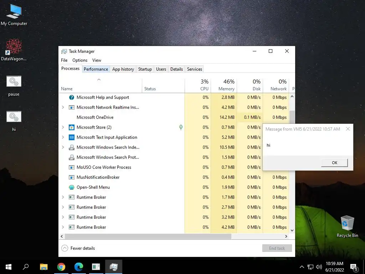Open the View menu
This screenshot has width=365, height=274.
click(97, 60)
